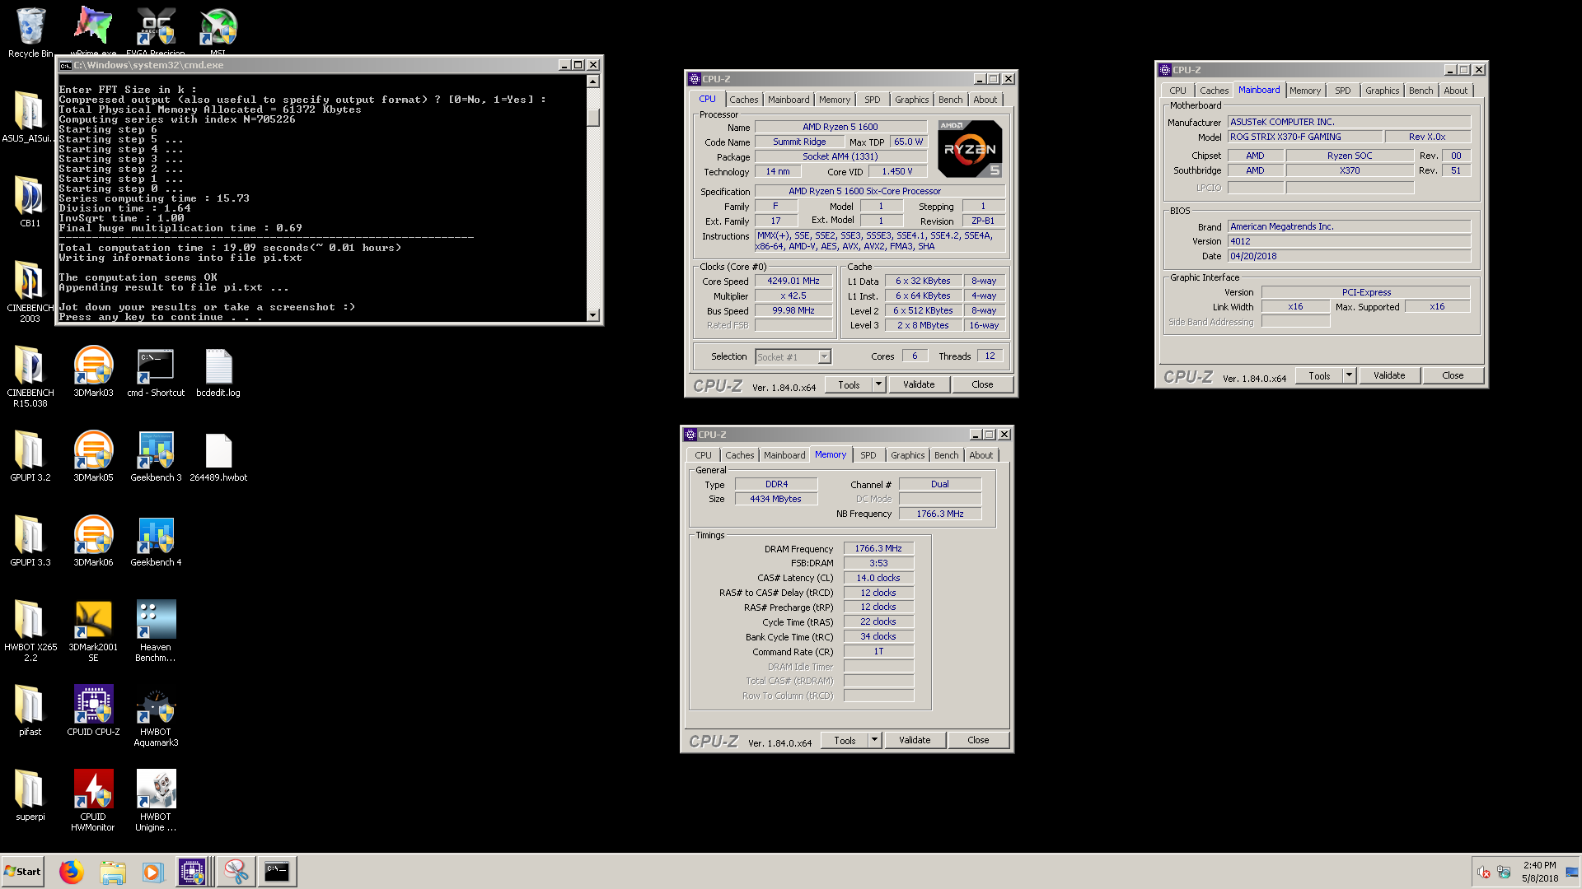Launch the 3DMark2001 SE shortcut

tap(93, 631)
